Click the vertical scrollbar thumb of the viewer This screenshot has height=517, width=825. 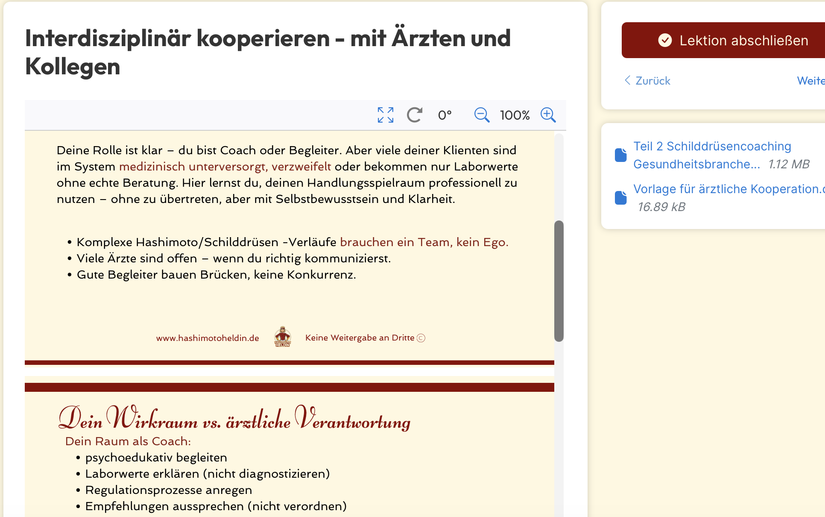(x=559, y=281)
